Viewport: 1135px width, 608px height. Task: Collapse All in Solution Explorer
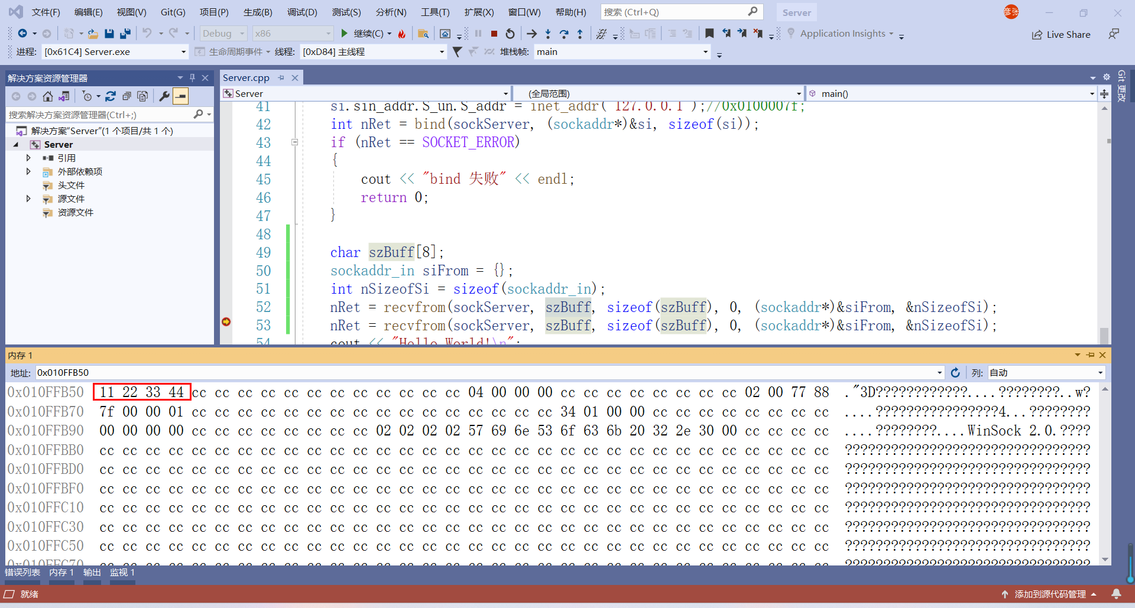click(127, 96)
